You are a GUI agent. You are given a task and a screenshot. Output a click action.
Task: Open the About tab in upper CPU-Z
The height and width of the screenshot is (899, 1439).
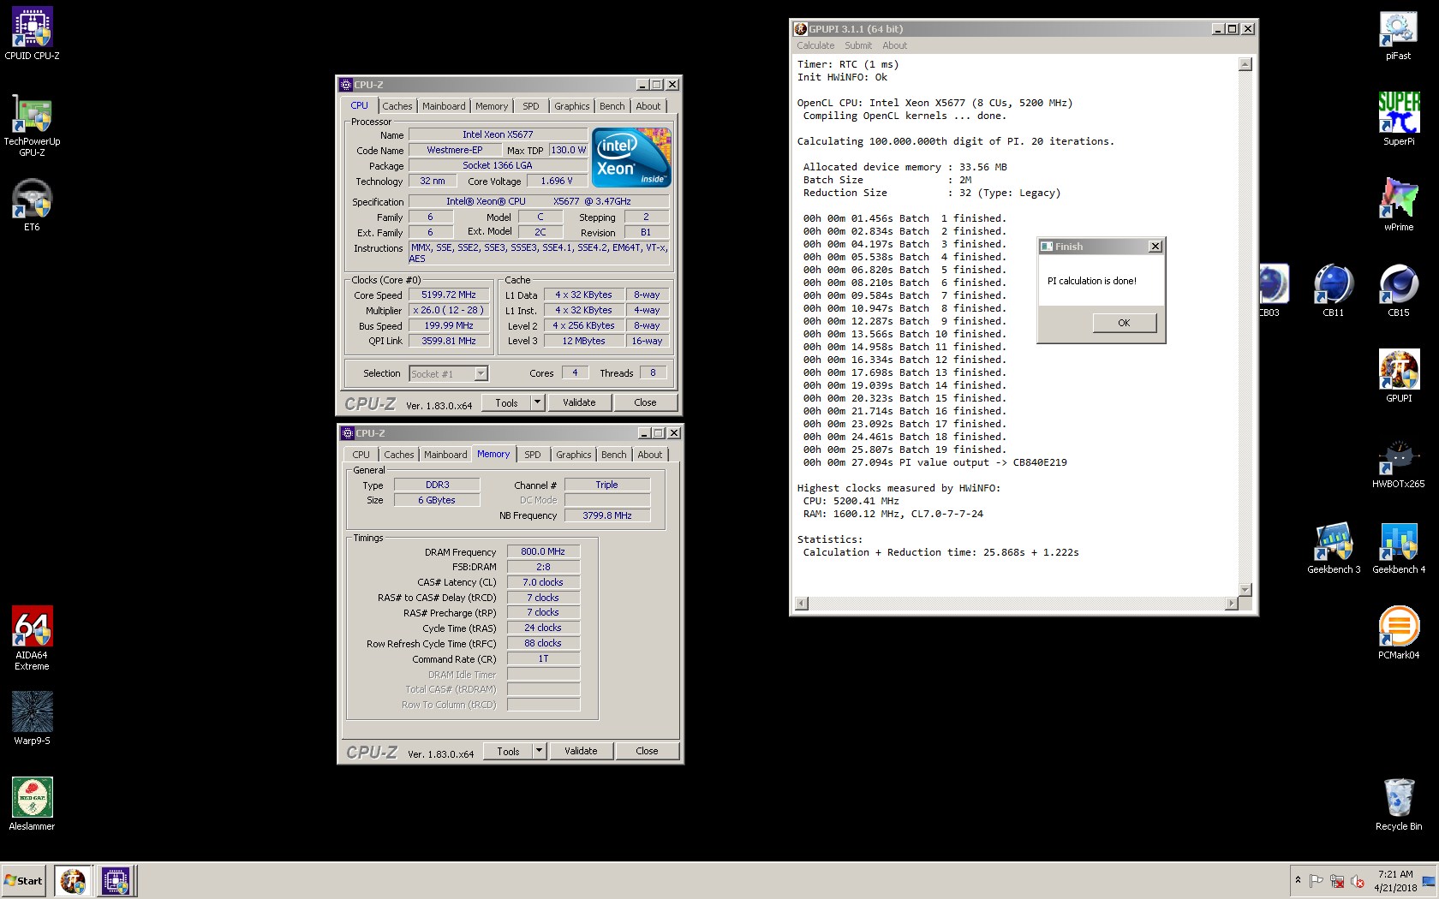pos(648,106)
